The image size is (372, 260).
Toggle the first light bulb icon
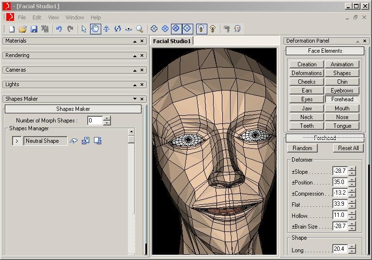[201, 29]
